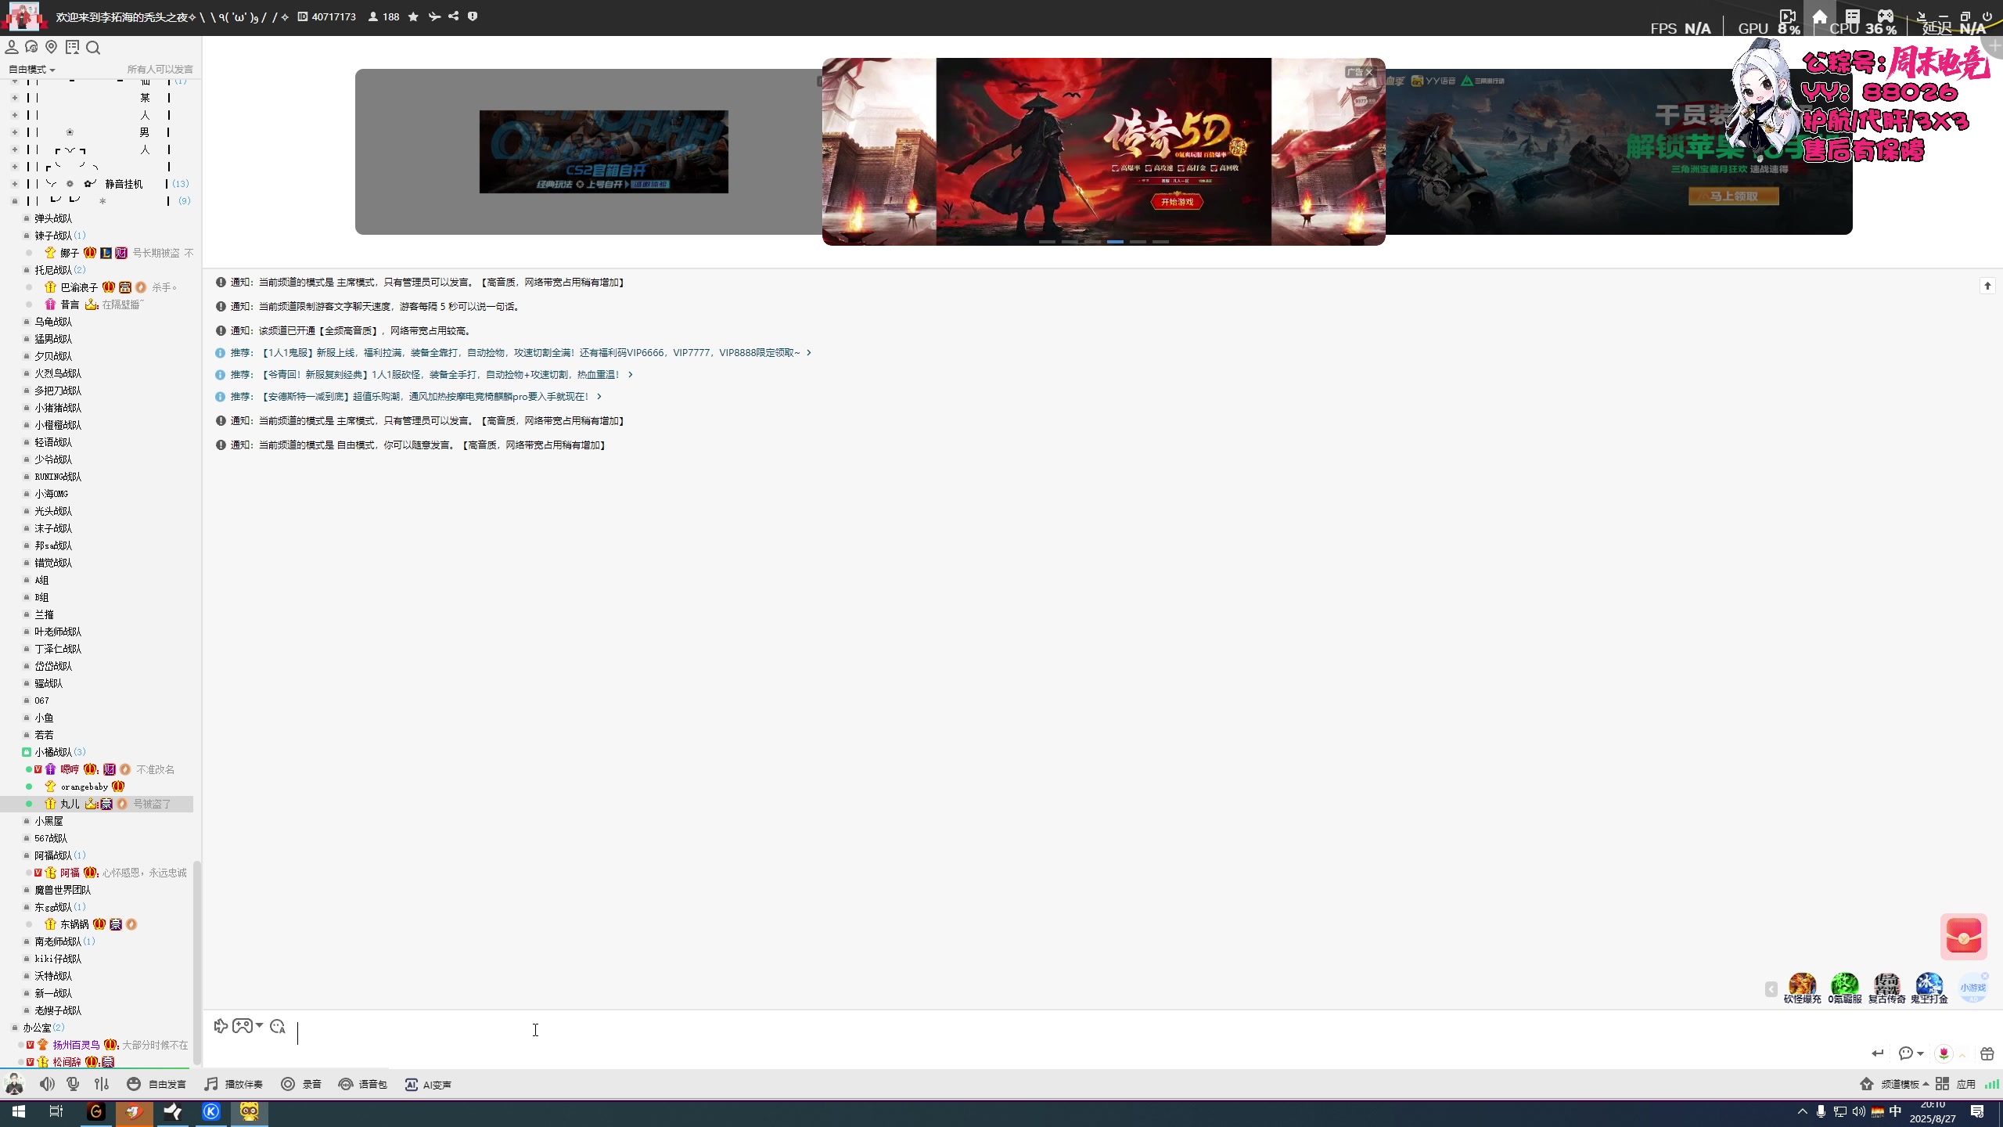Toggle the 播放伴奏 accompaniment button
The width and height of the screenshot is (2003, 1127).
pos(233,1084)
